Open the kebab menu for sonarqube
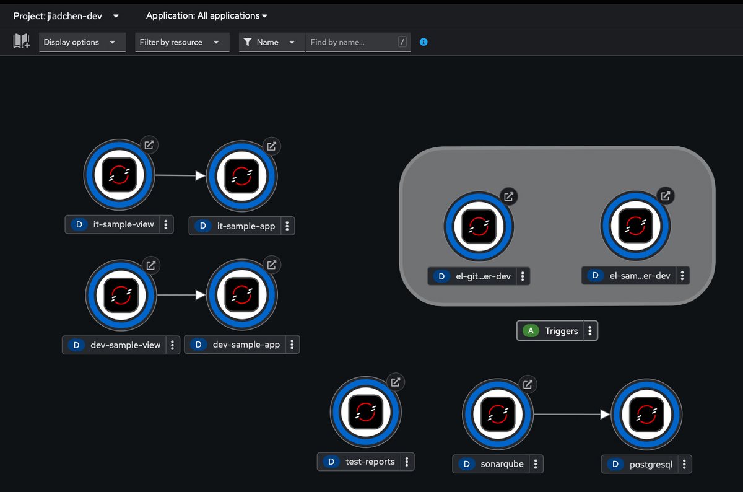Screen dimensions: 743x492 click(x=535, y=463)
